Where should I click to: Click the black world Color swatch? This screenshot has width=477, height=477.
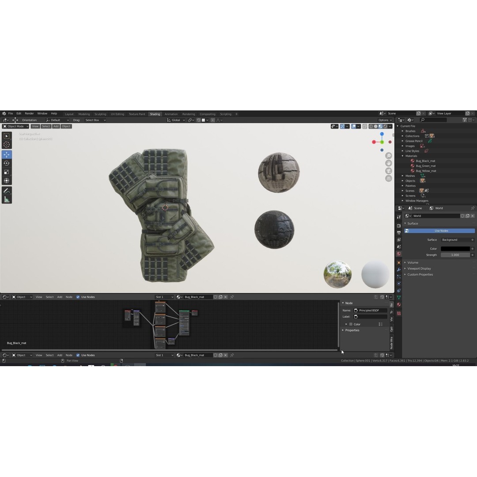(455, 249)
